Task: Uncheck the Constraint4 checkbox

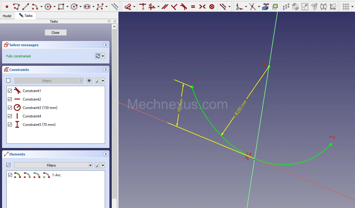Action: tap(10, 116)
